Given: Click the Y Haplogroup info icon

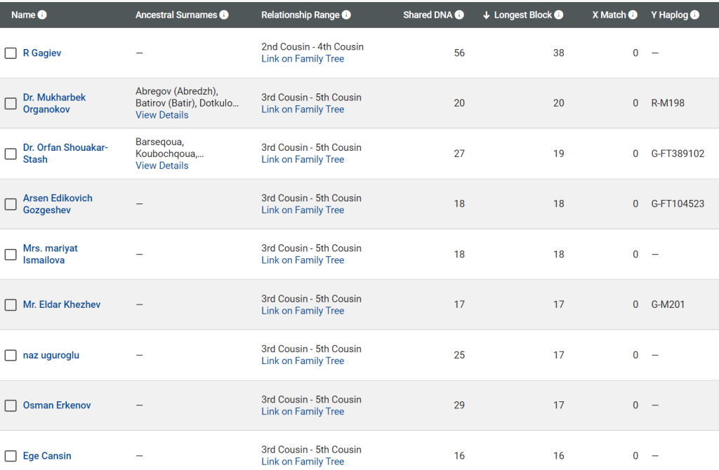Looking at the screenshot, I should [694, 15].
